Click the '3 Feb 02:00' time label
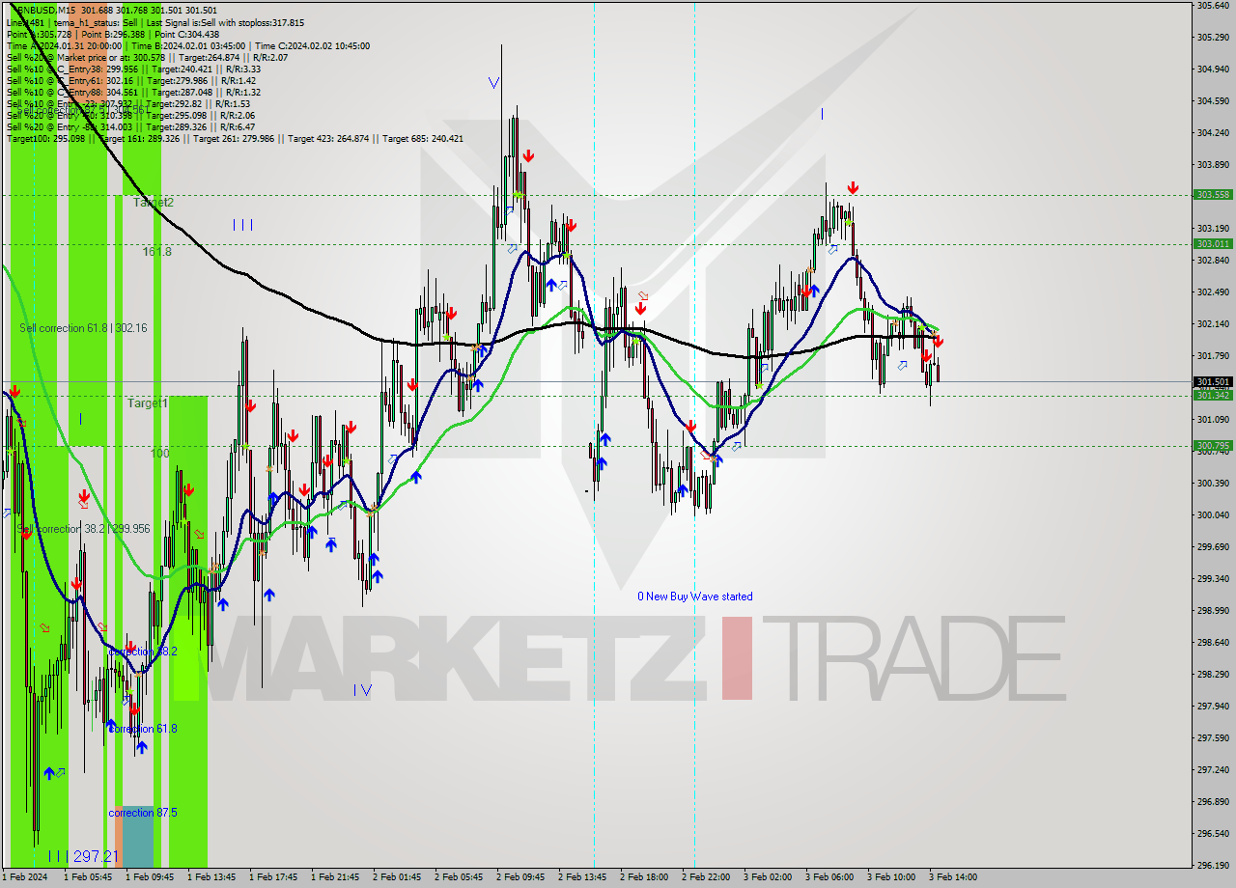The width and height of the screenshot is (1236, 888). click(768, 877)
